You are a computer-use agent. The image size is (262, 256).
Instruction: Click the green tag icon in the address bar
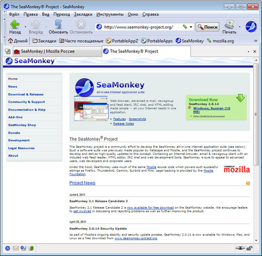click(185, 27)
